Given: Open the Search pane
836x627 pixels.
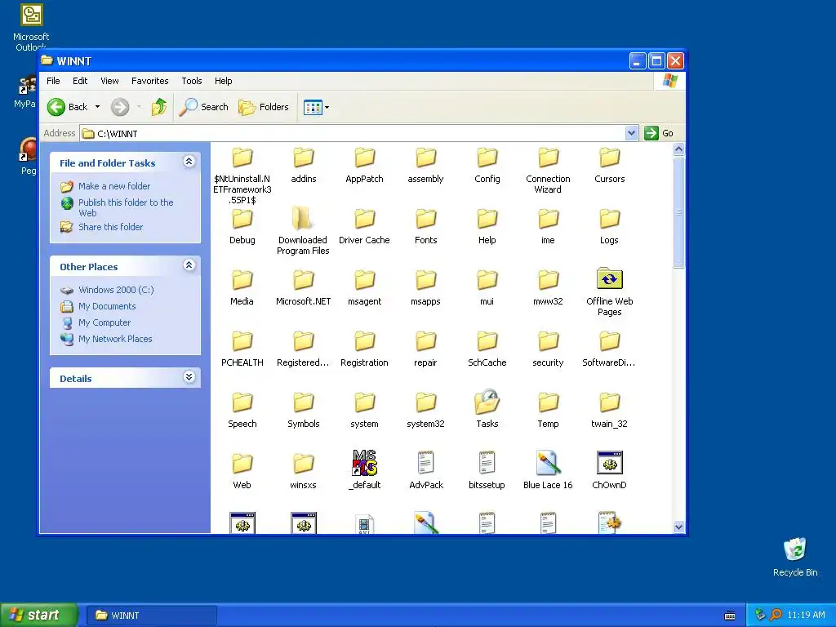Looking at the screenshot, I should tap(203, 107).
